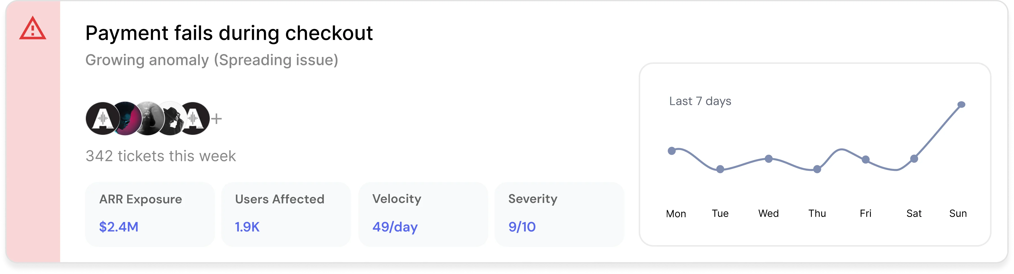
Task: Click the red warning triangle icon
Action: pyautogui.click(x=33, y=28)
